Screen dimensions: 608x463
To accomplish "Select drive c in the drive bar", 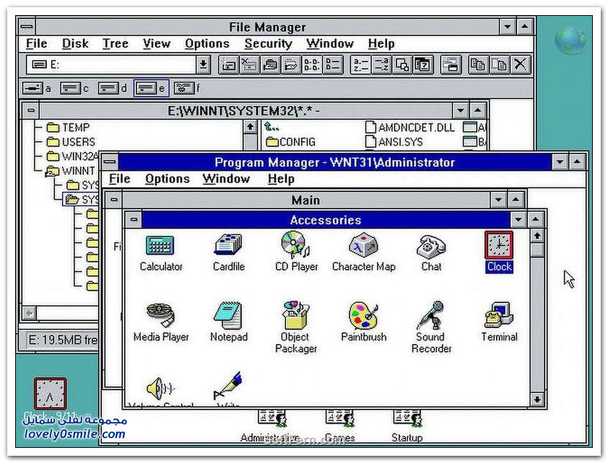I will [75, 88].
